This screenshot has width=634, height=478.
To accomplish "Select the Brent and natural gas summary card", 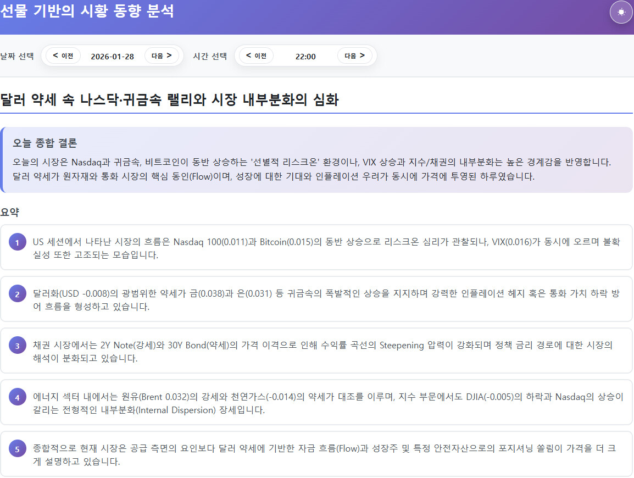I will [324, 403].
